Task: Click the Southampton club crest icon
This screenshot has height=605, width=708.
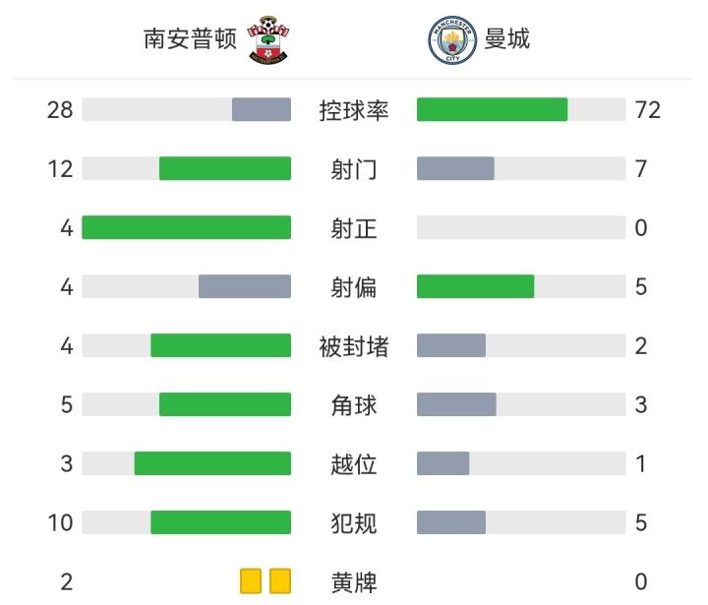Action: coord(268,39)
